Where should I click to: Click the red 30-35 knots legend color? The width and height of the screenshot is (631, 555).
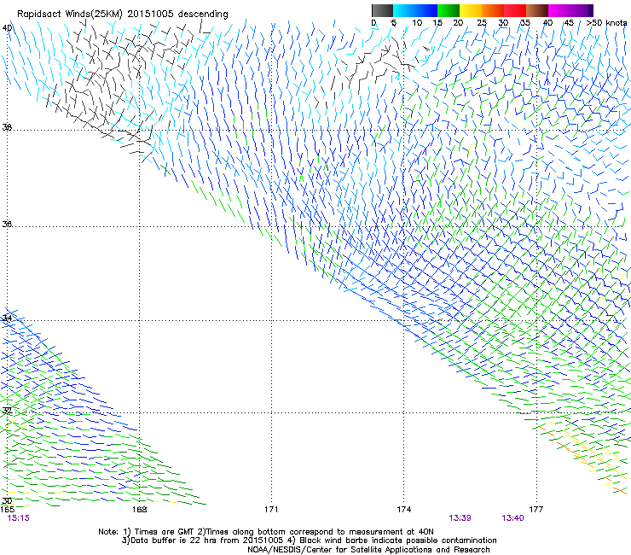coord(515,10)
